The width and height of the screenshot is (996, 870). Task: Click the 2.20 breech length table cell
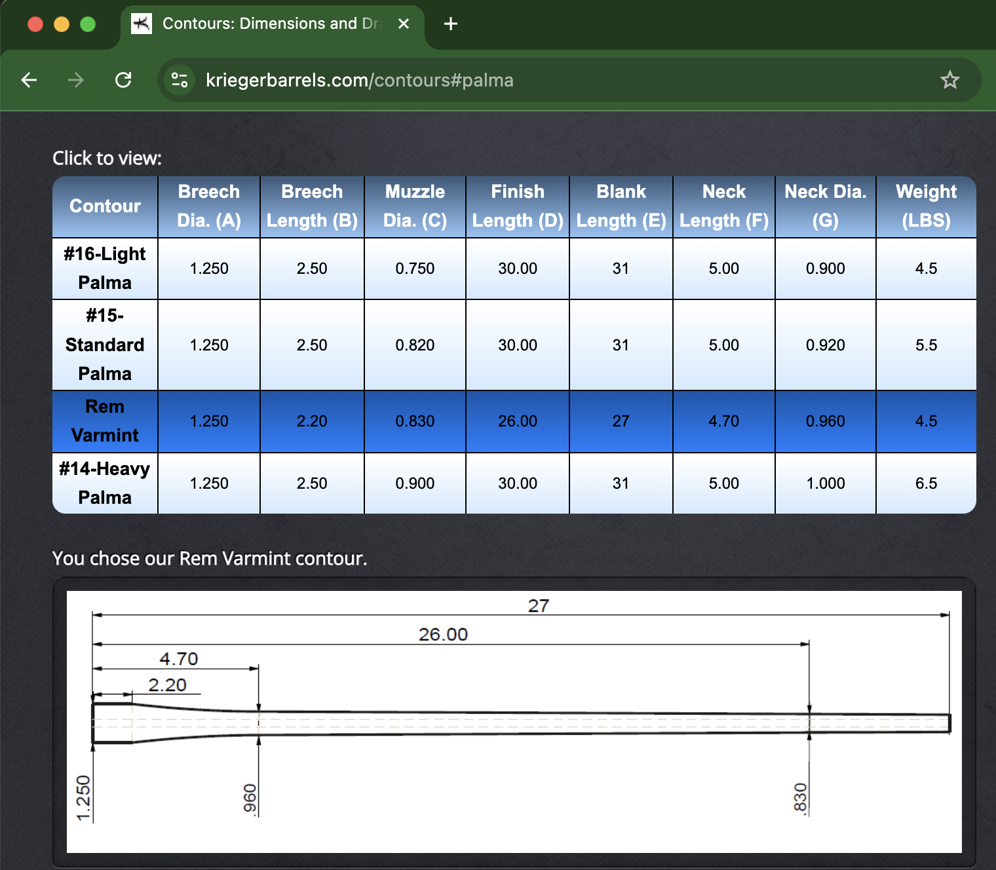(312, 421)
